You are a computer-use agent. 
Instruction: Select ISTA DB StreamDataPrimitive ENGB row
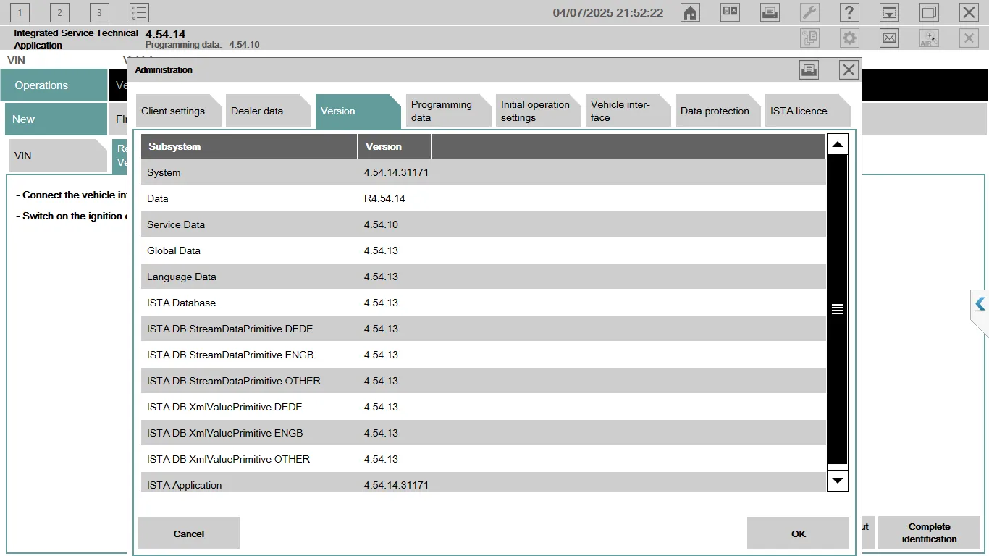tap(484, 355)
